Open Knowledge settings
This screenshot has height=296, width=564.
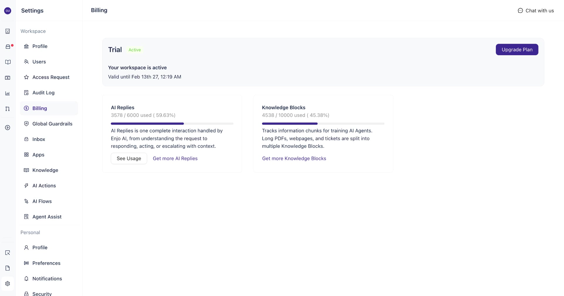[x=49, y=170]
